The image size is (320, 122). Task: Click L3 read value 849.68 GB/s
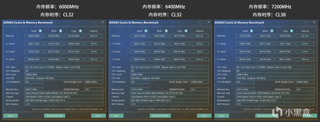coord(34,59)
